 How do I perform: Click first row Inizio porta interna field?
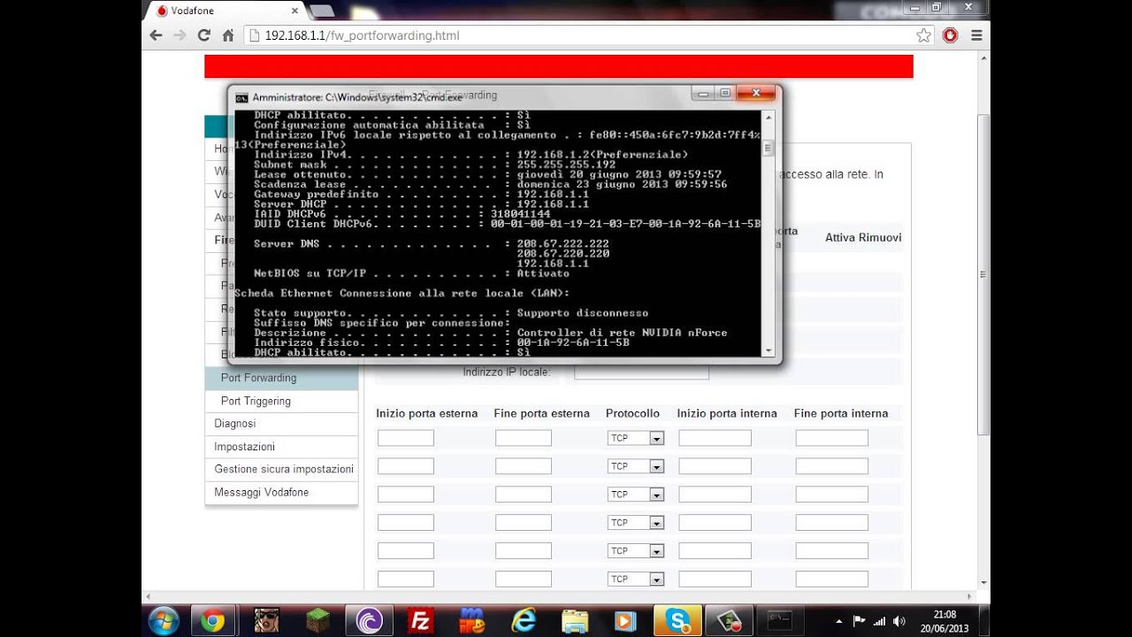click(715, 438)
